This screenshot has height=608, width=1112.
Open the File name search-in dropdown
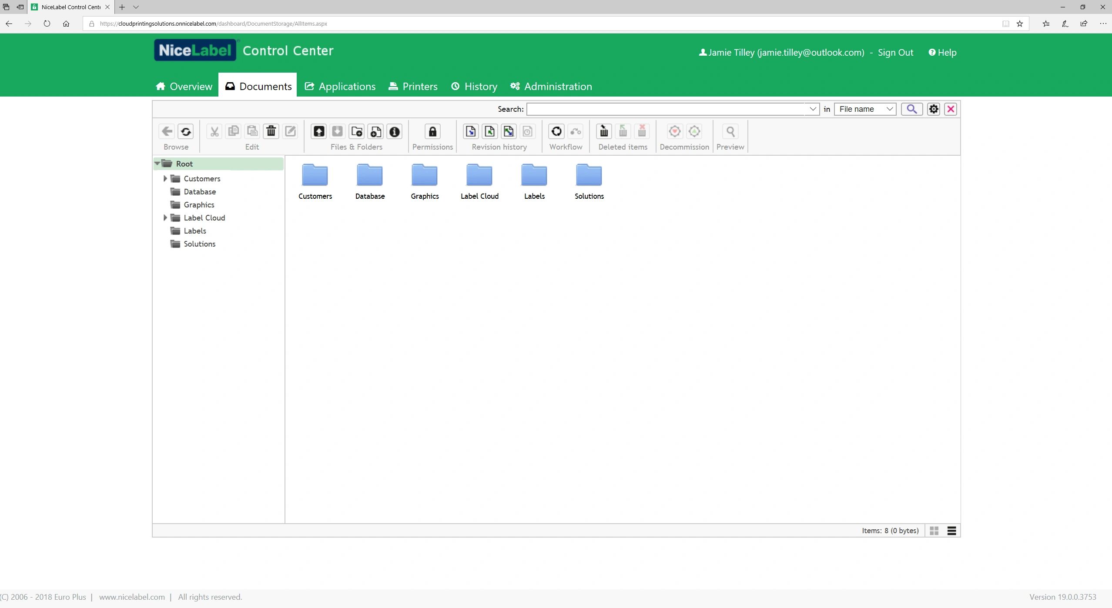point(865,109)
